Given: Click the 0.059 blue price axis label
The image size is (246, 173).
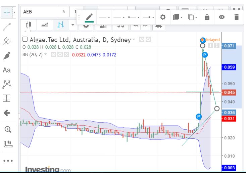Looking at the screenshot, I should (229, 67).
